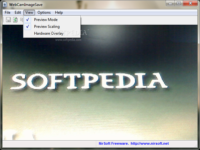
Task: Click the green refresh capture toolbar icon
Action: point(15,20)
